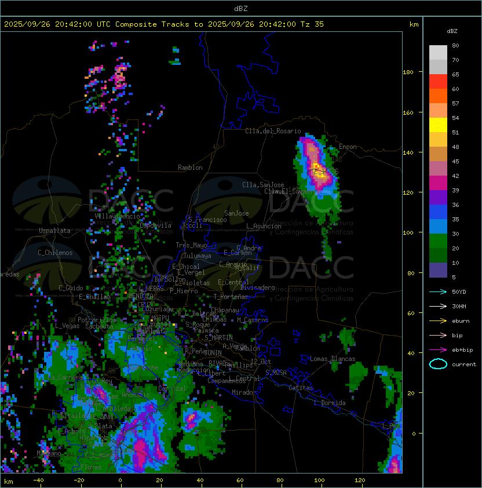Click the 'eb+bip' legend label
Viewport: 482px width, 488px height.
[462, 350]
